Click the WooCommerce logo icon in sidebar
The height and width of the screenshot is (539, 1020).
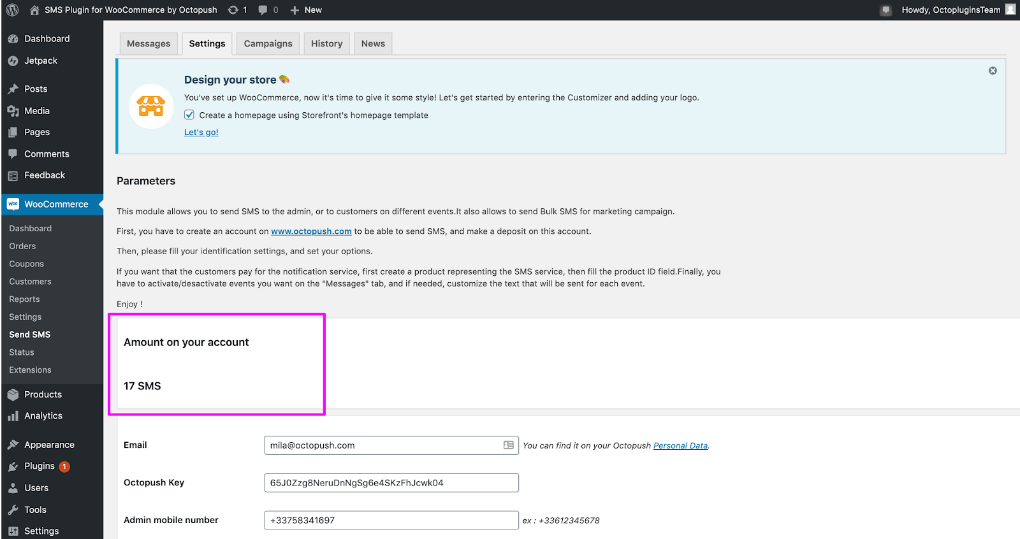pyautogui.click(x=13, y=204)
